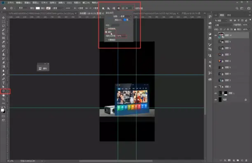Click the lock all icon in Layers panel
This screenshot has height=163, width=252.
pyautogui.click(x=235, y=29)
